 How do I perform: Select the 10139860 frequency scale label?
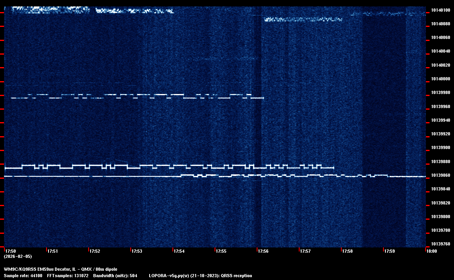pos(440,176)
